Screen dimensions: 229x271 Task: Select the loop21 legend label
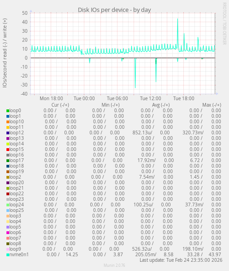point(17,188)
